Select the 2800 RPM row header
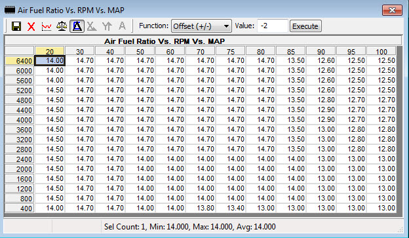This screenshot has width=409, height=238. 20,149
